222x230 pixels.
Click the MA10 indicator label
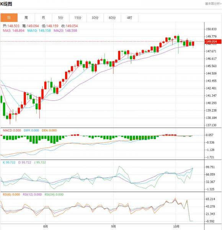39,31
